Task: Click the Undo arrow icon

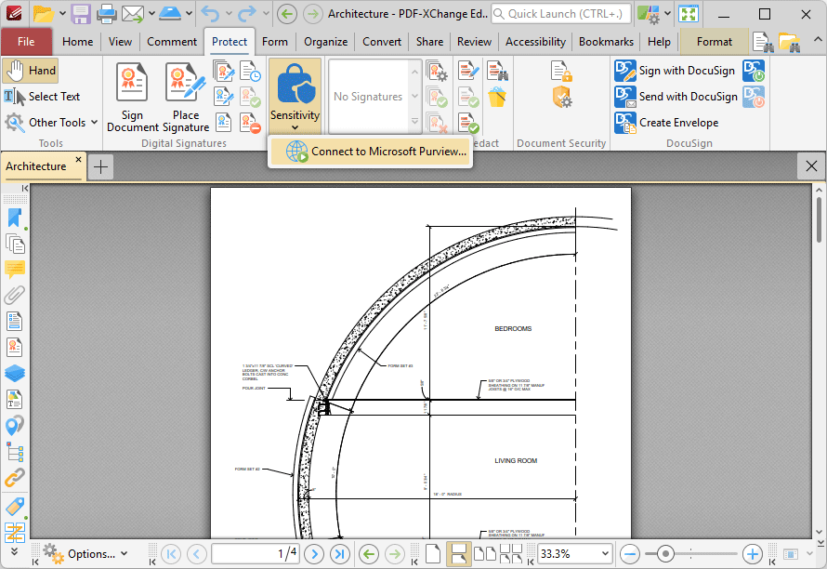Action: click(x=210, y=14)
